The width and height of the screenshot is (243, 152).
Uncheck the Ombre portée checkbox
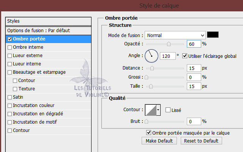[10, 39]
